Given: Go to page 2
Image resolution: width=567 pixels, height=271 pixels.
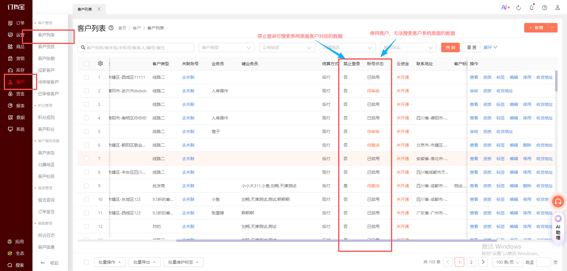Looking at the screenshot, I should coord(471,262).
